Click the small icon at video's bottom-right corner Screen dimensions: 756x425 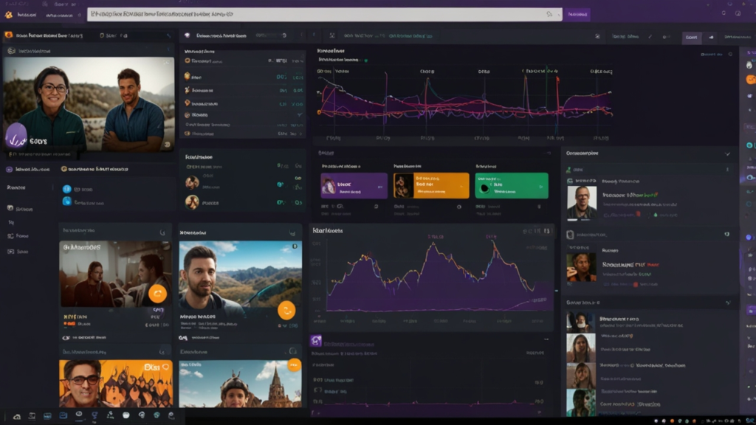pyautogui.click(x=168, y=145)
